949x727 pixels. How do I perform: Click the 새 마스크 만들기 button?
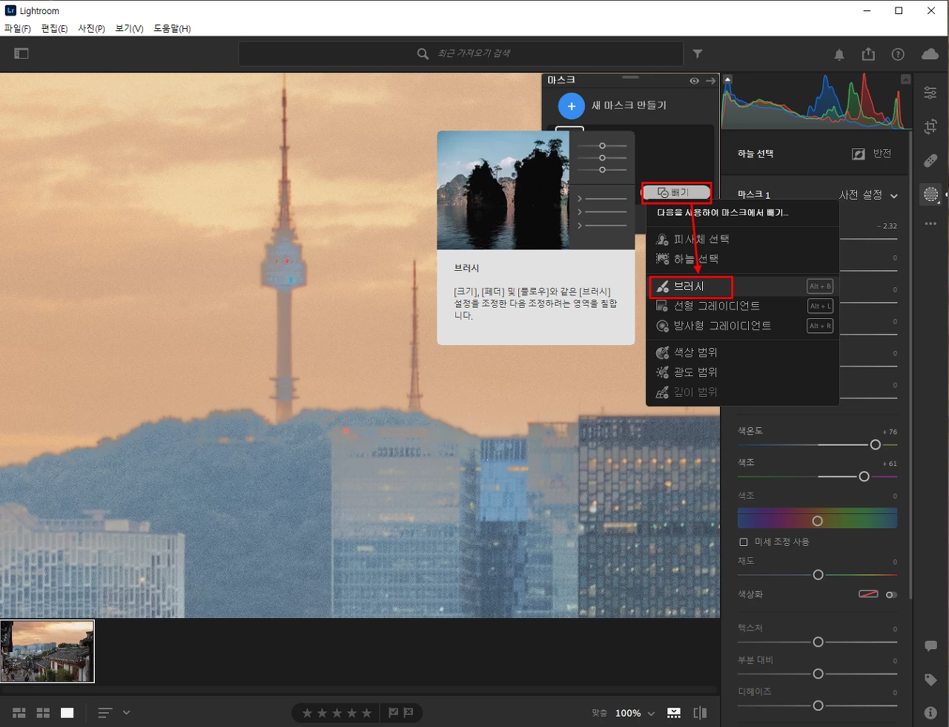click(613, 106)
